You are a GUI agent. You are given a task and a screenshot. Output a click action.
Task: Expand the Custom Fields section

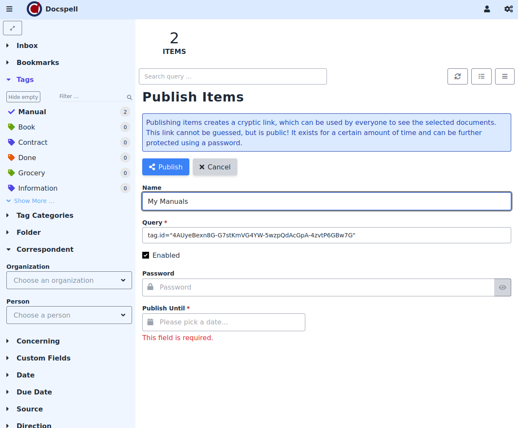[43, 358]
